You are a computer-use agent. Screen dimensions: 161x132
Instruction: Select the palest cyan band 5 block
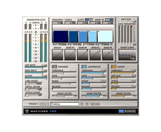[105, 36]
